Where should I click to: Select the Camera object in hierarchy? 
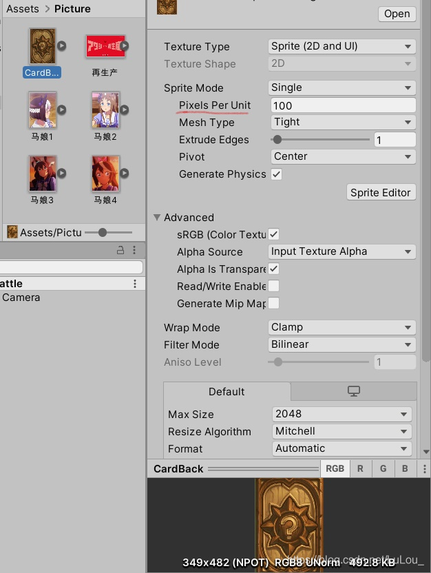tap(21, 298)
